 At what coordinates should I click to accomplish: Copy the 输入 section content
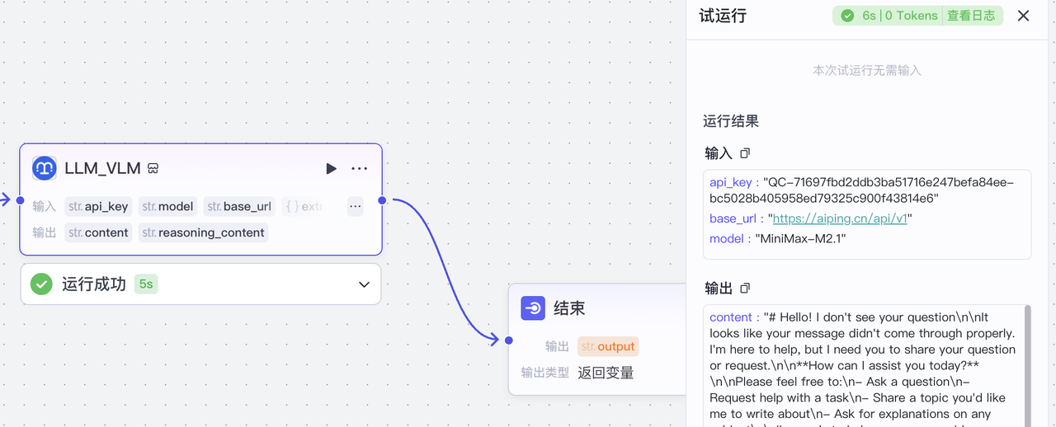point(745,153)
